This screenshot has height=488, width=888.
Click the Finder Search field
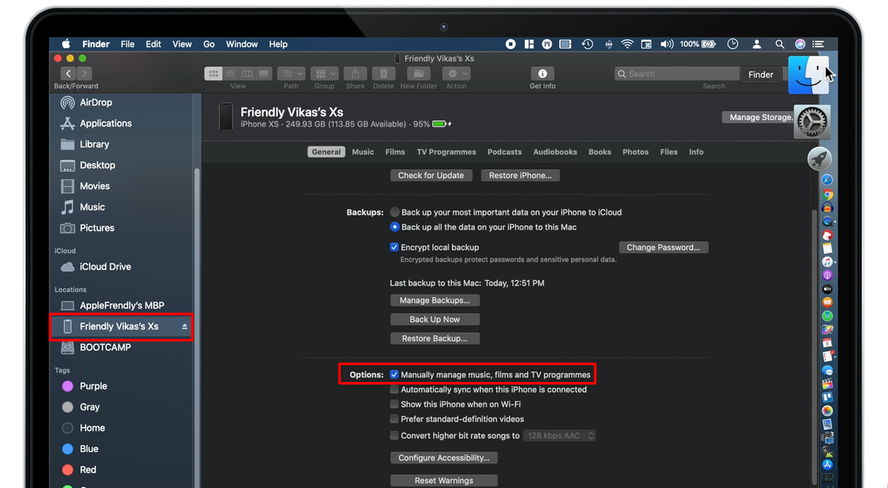[x=677, y=74]
